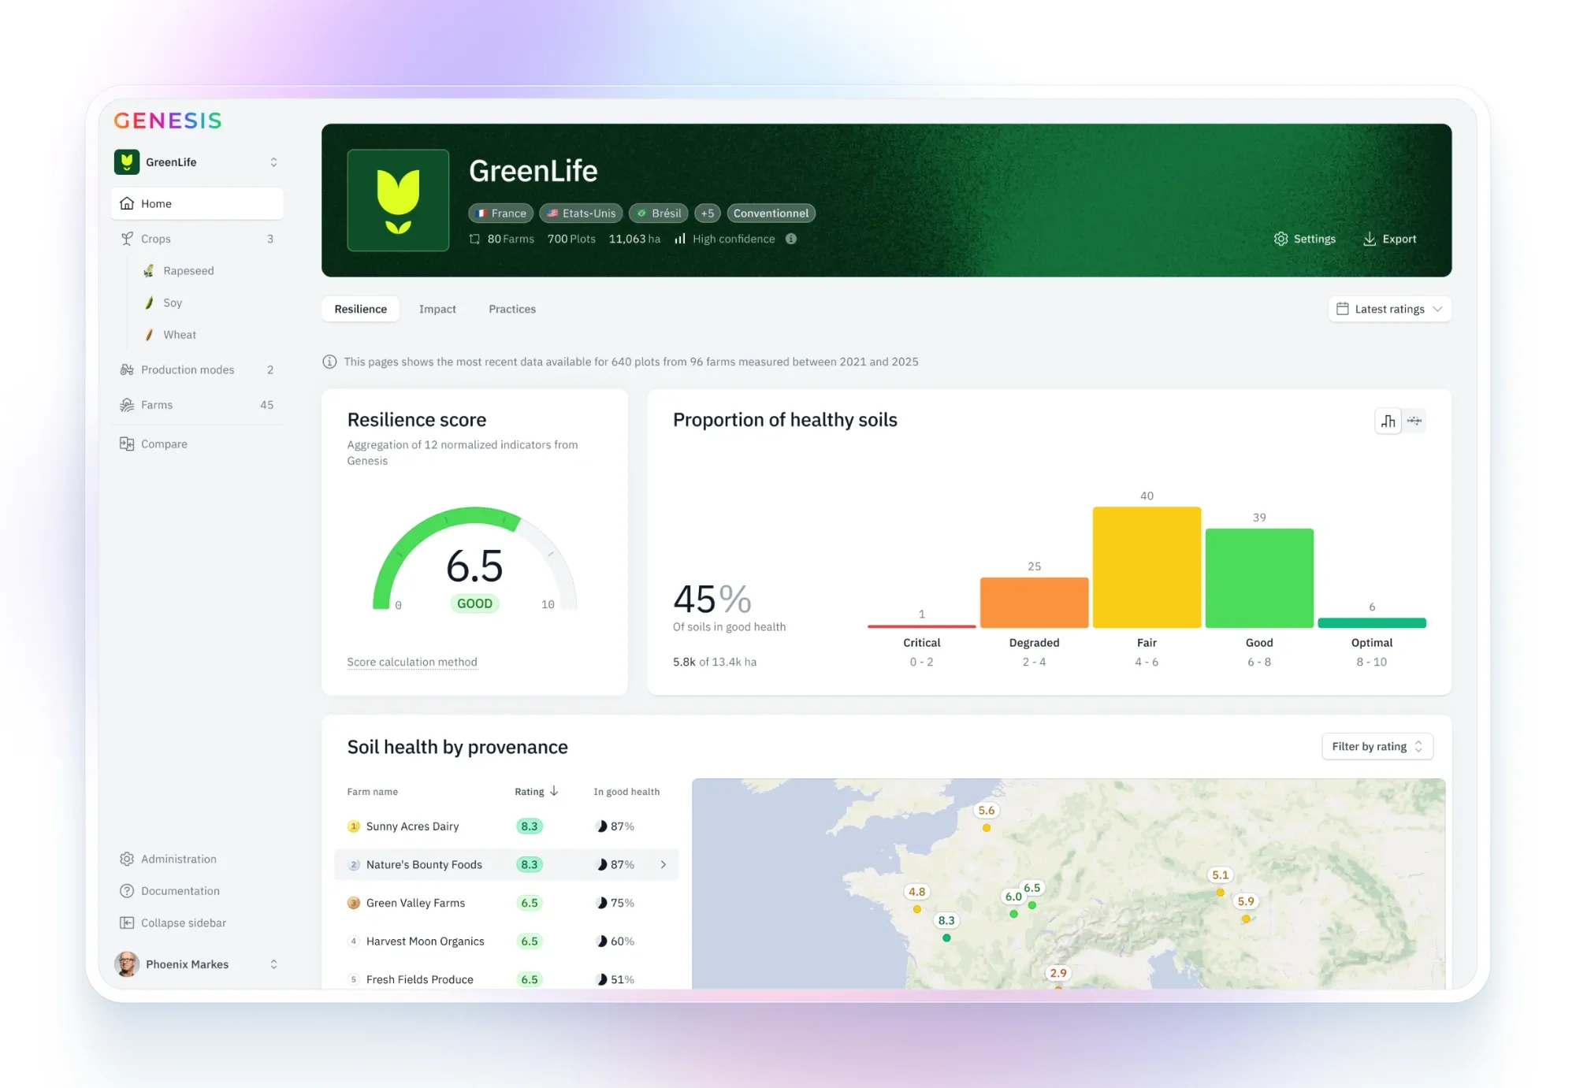
Task: Click the GreenLife tulip logo tile
Action: [x=399, y=201]
